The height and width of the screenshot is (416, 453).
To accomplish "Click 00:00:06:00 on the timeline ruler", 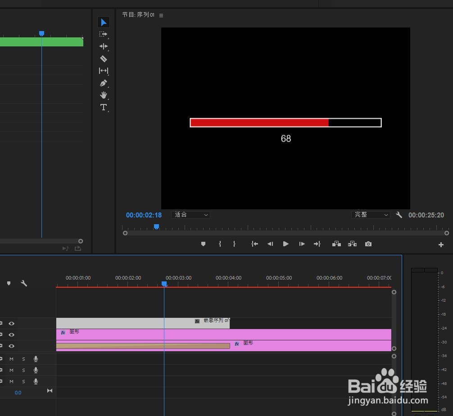I will (329, 278).
